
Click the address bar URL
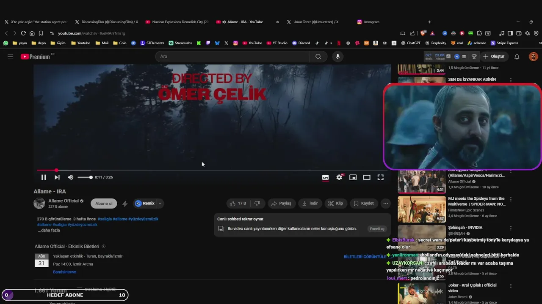pos(91,33)
